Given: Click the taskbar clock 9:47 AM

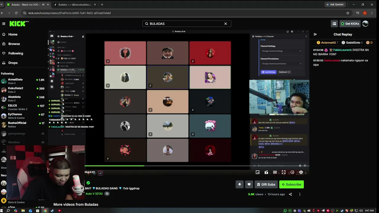Looking at the screenshot, I should (369, 211).
